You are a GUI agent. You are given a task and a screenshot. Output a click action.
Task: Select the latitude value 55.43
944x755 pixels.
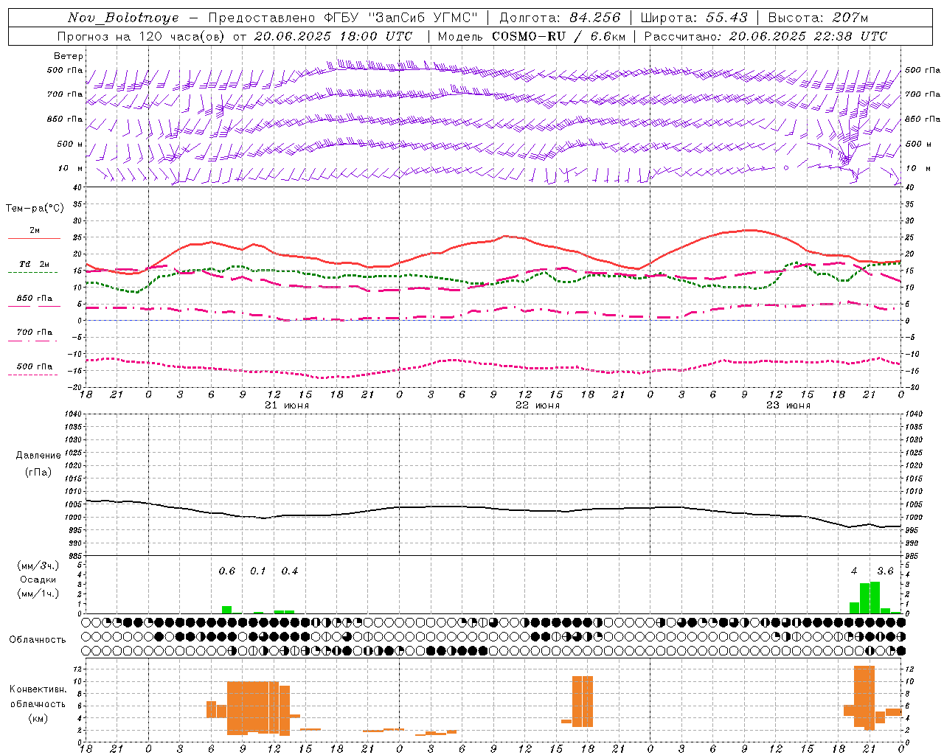[x=726, y=18]
